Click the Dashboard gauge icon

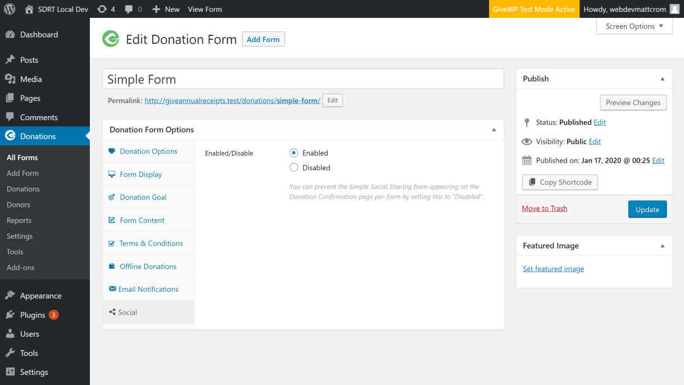click(x=10, y=34)
